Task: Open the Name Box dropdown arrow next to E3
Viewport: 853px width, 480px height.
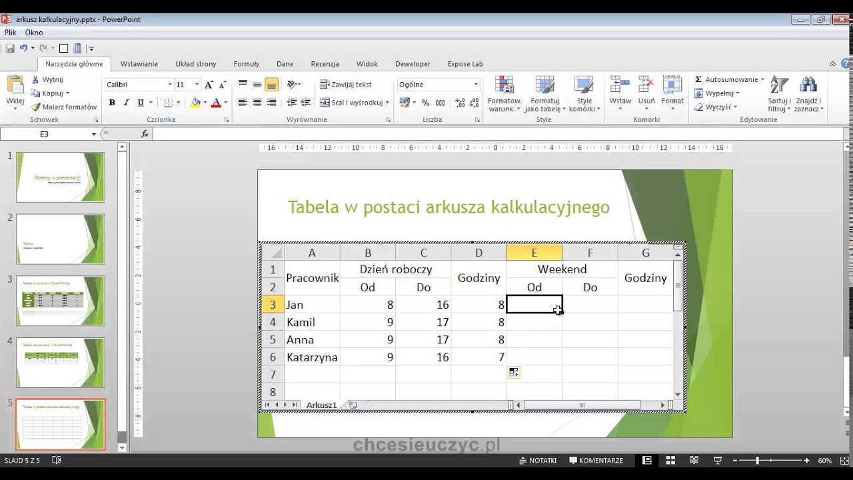Action: click(x=94, y=134)
